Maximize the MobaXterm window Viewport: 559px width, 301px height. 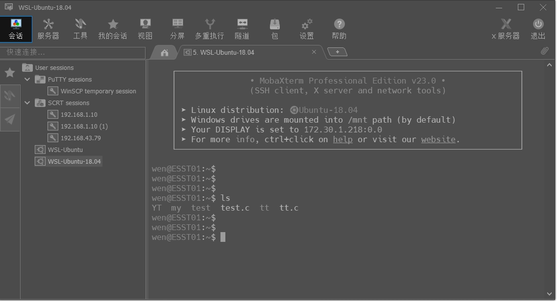point(521,7)
